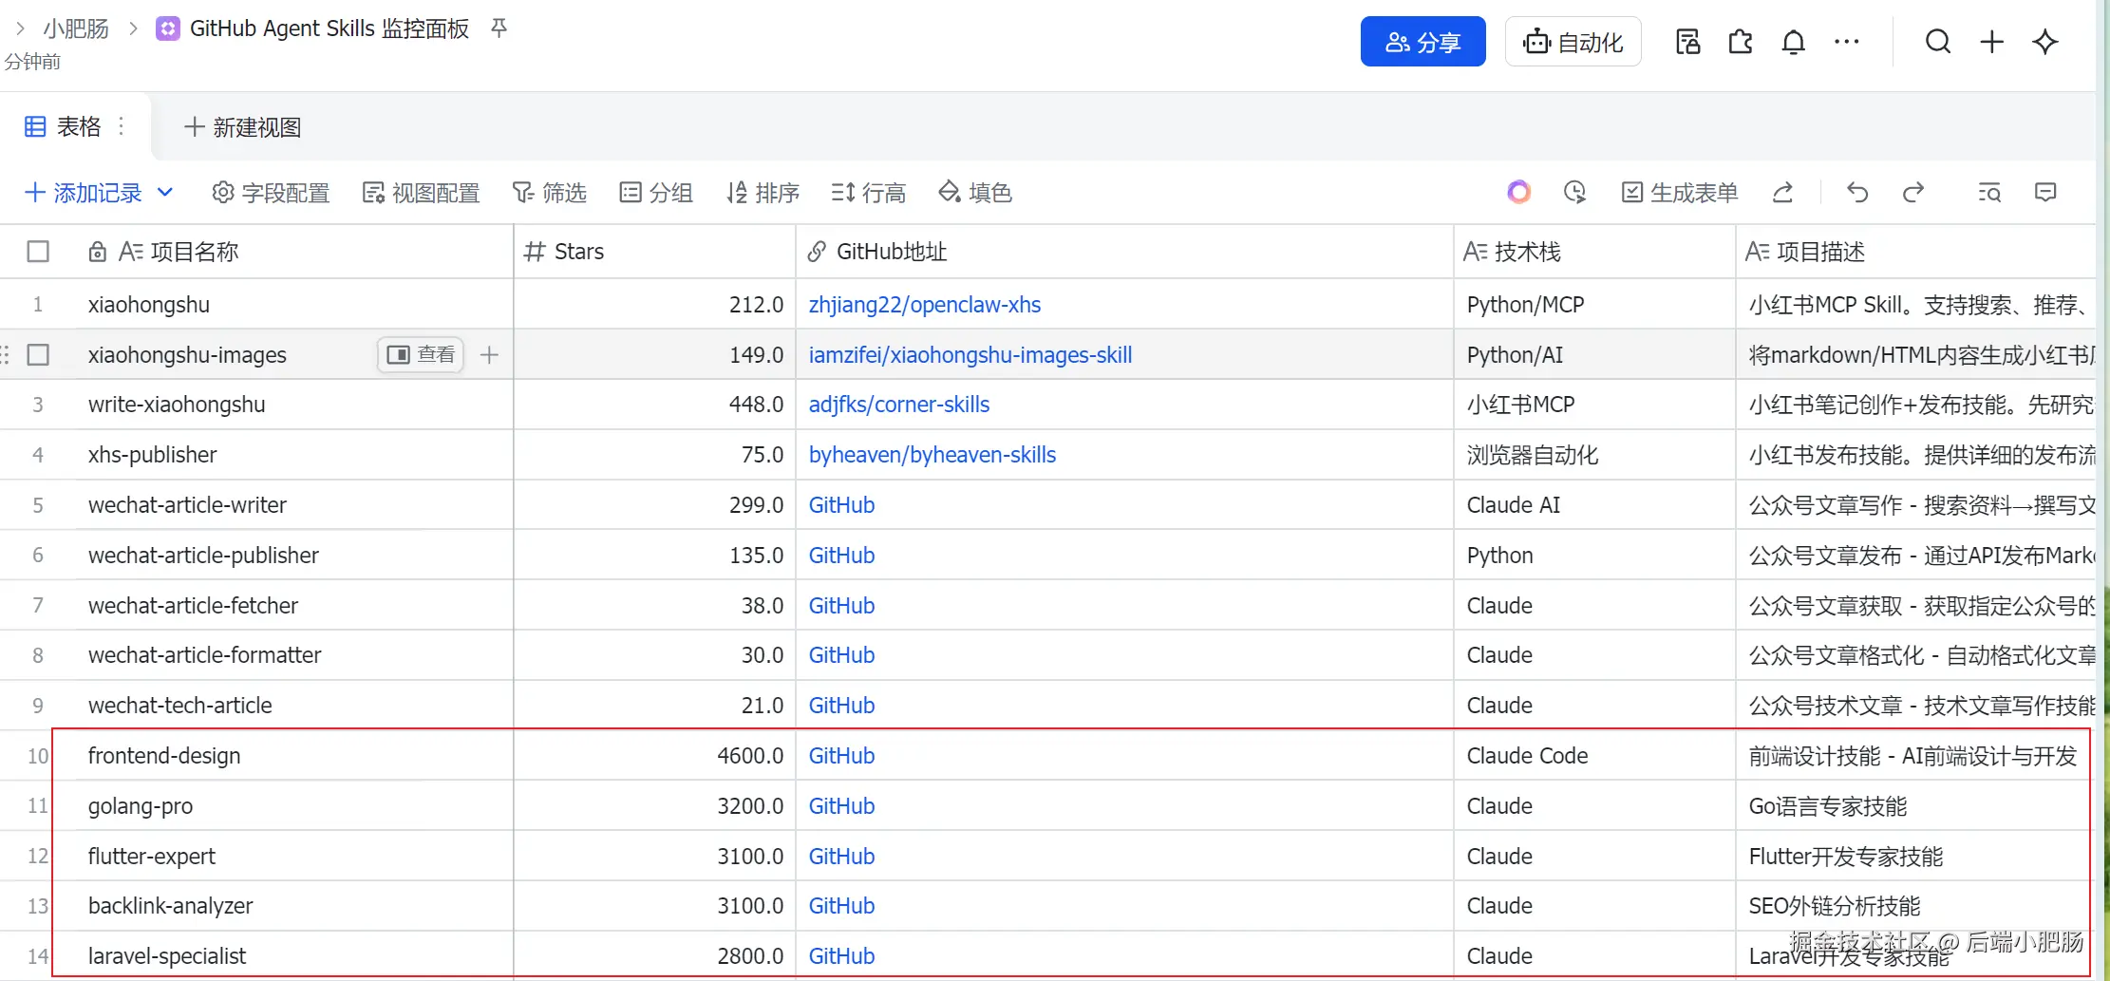This screenshot has width=2110, height=981.
Task: Click the blue 分享 button
Action: [1422, 42]
